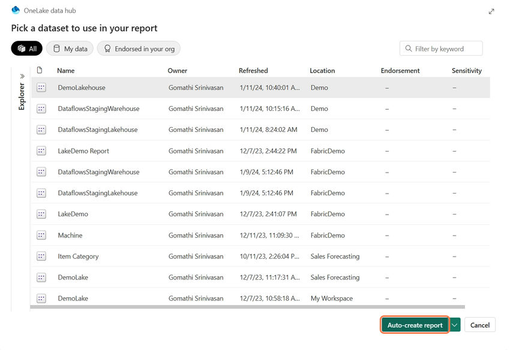Select the All filter pill
The image size is (510, 350).
click(x=26, y=49)
